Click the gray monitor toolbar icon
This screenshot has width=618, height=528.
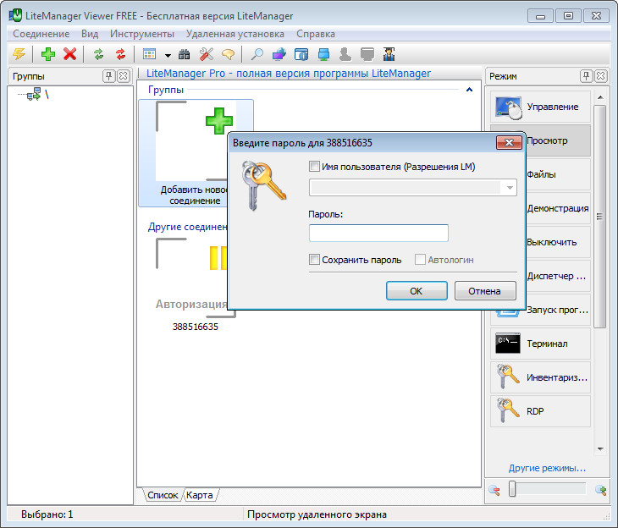[367, 54]
